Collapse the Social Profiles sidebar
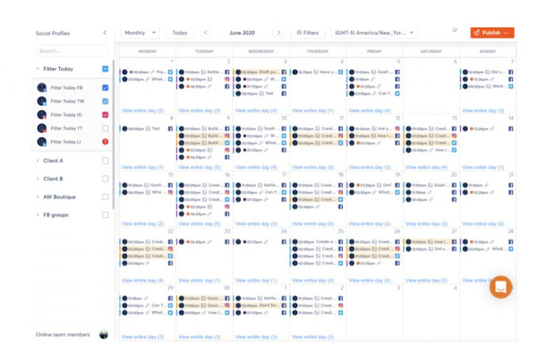Viewport: 537px width, 345px height. pyautogui.click(x=105, y=33)
